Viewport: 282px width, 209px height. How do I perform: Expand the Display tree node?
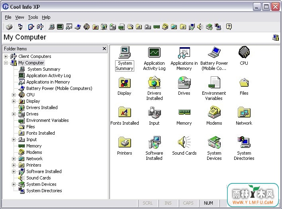14,101
